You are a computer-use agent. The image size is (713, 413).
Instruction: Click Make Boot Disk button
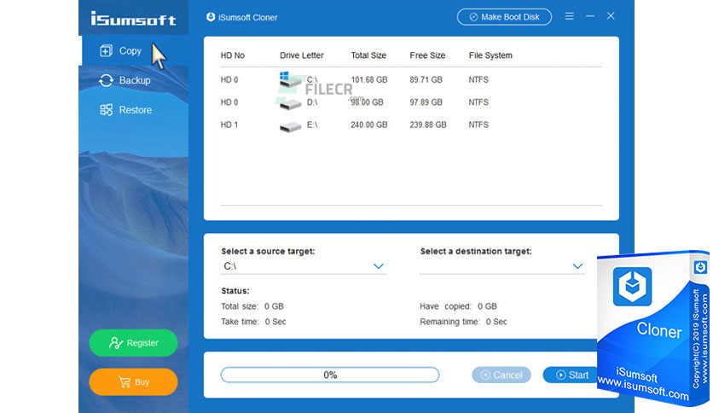(x=504, y=17)
